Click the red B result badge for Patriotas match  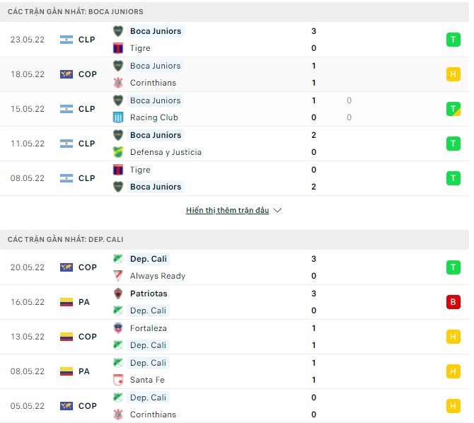click(x=453, y=302)
